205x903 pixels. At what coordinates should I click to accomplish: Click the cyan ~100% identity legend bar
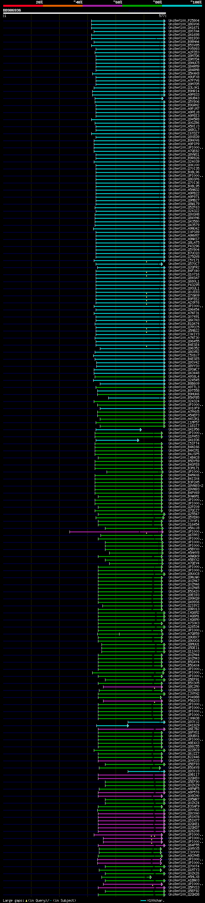(182, 6)
